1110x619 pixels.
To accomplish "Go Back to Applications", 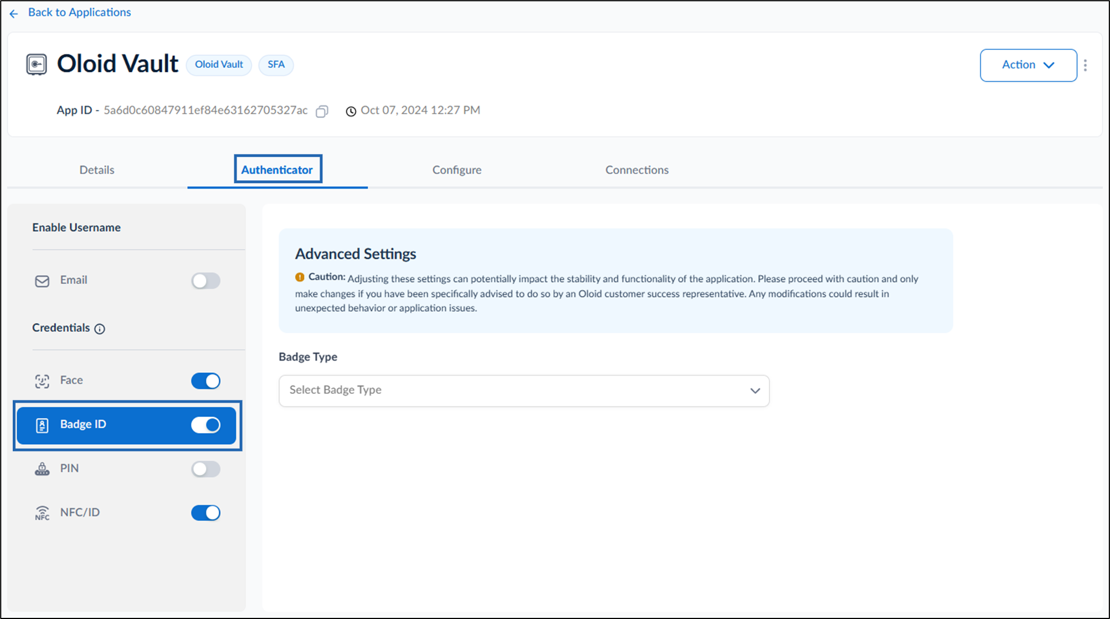I will [x=80, y=12].
